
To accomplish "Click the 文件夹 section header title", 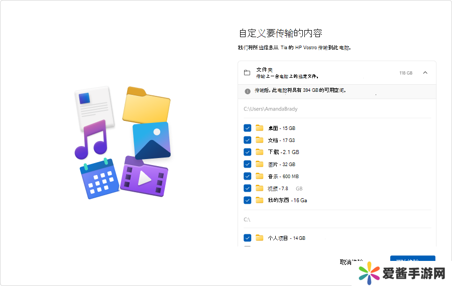I will click(264, 70).
